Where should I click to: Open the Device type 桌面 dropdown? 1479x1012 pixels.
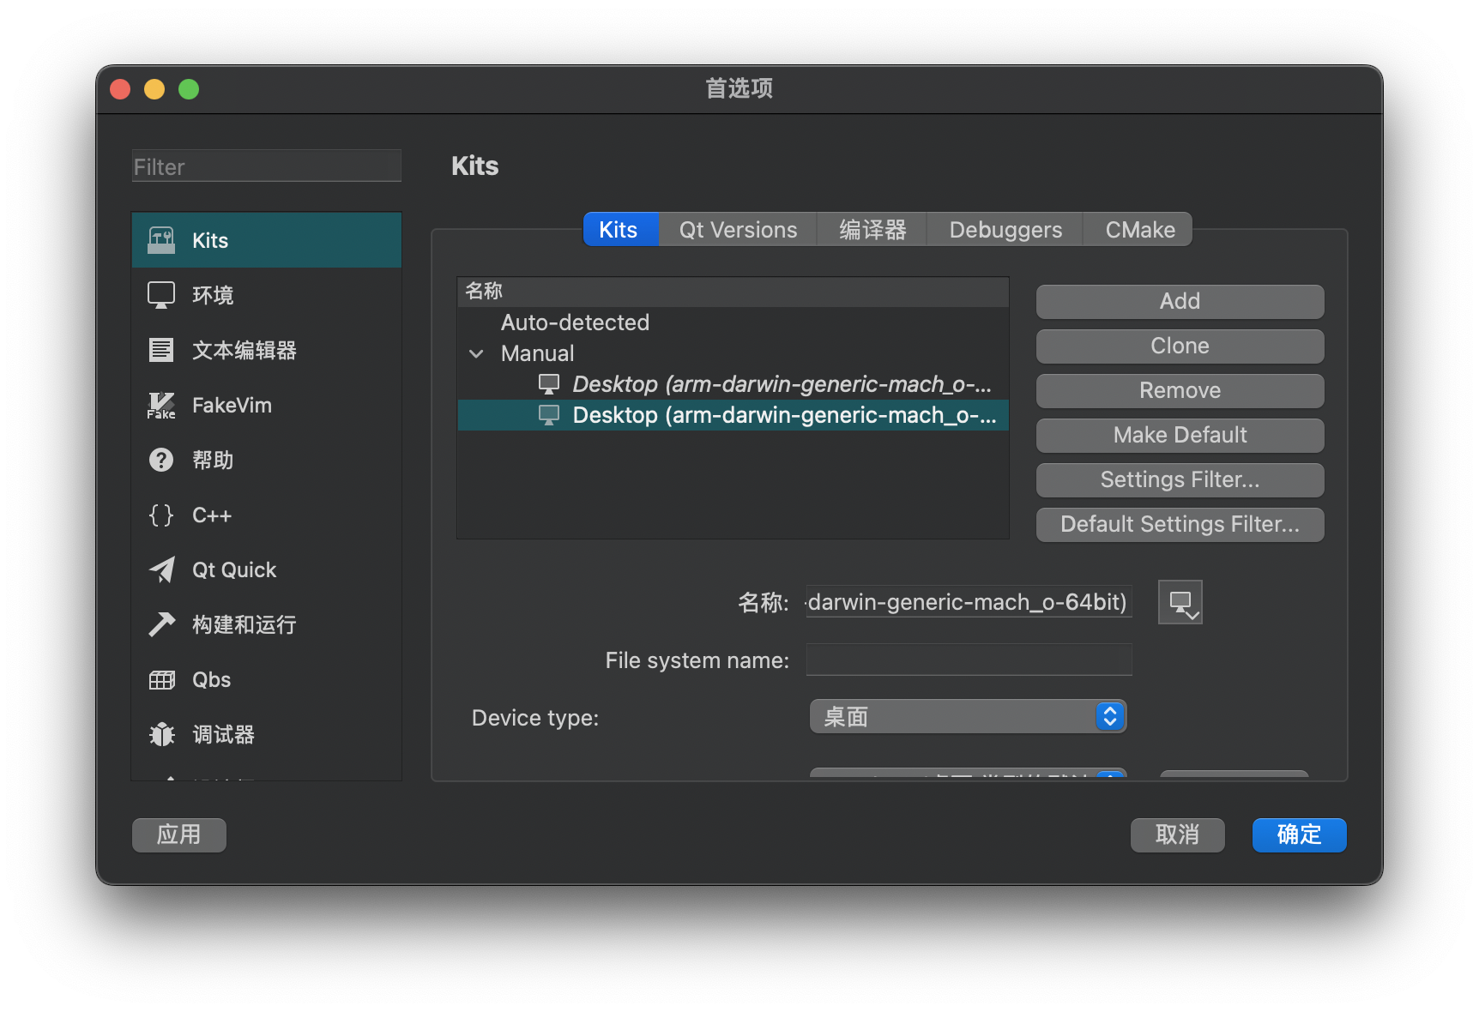pyautogui.click(x=968, y=716)
